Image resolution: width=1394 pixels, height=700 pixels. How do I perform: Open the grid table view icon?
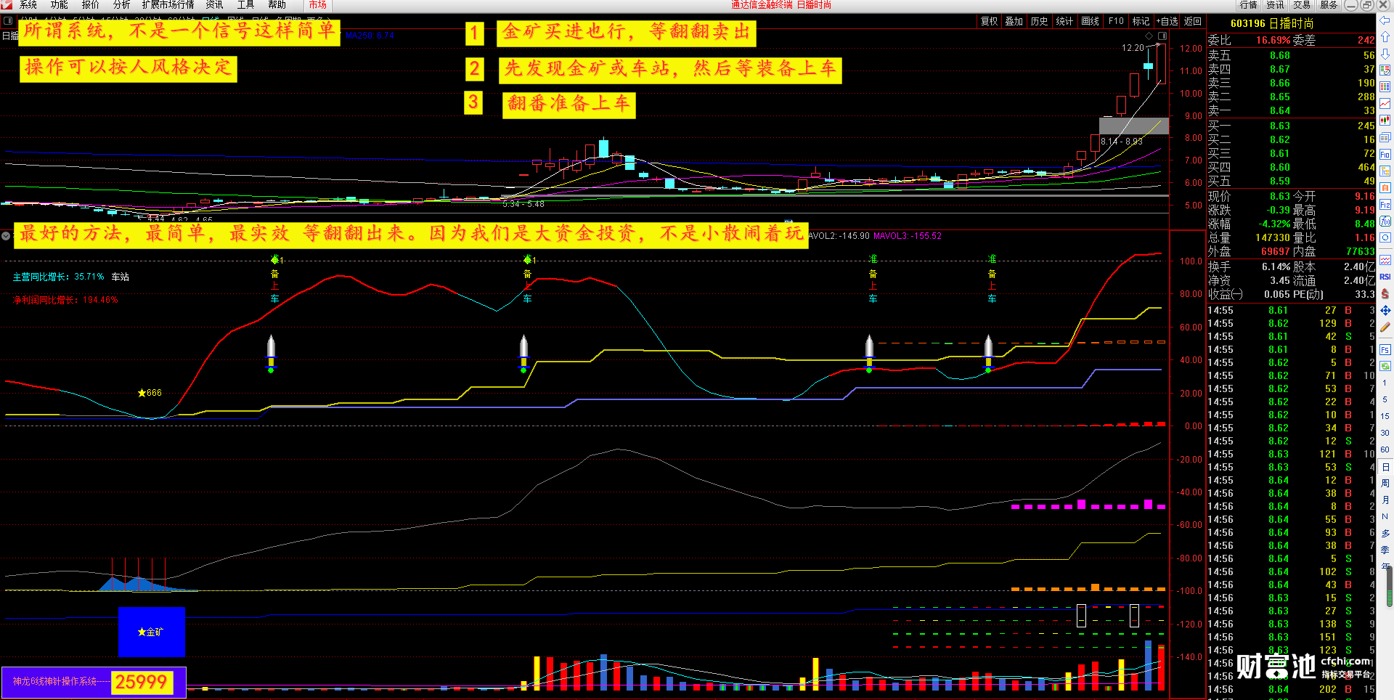point(1385,87)
